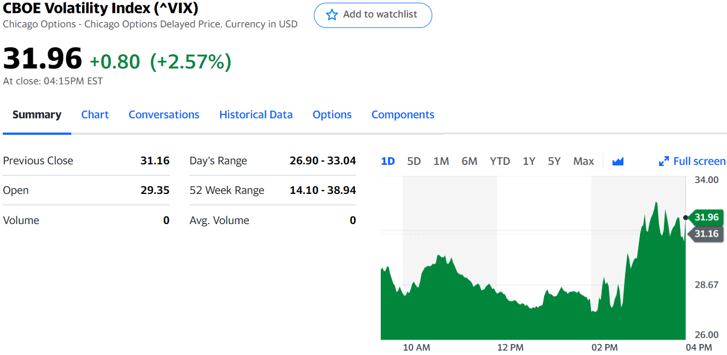Screen dimensions: 727x355
Task: Open the Conversations tab
Action: (x=164, y=114)
